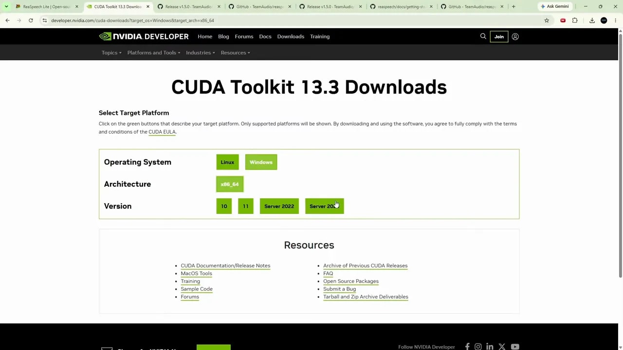This screenshot has height=350, width=623.
Task: Choose Server 2025 version
Action: coord(324,206)
